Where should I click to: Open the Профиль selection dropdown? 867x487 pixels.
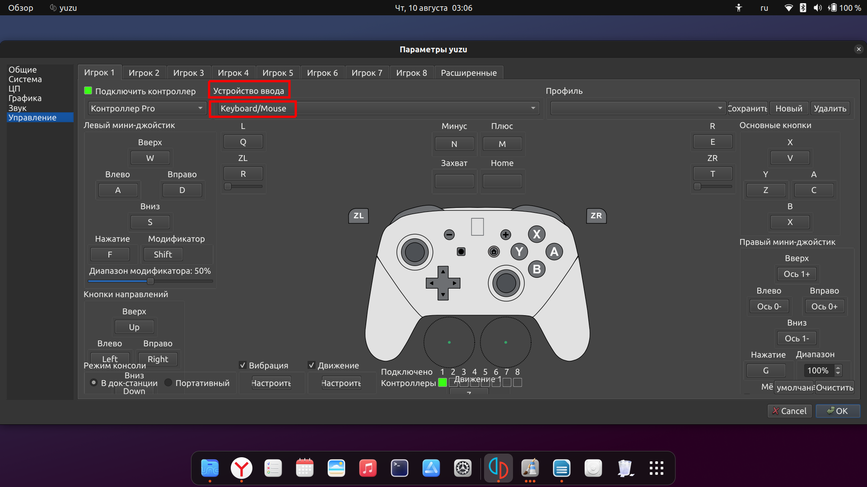638,108
